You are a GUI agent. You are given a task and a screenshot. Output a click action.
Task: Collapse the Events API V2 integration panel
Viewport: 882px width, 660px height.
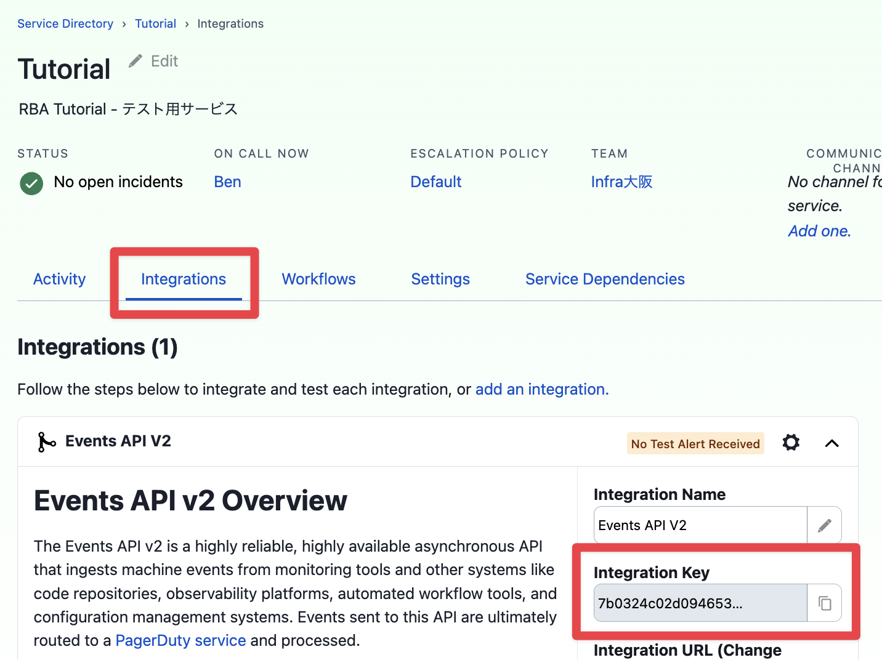[x=832, y=443]
